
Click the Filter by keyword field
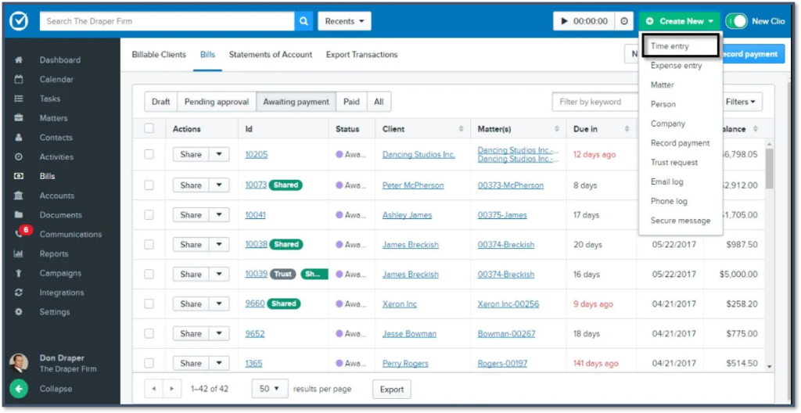click(595, 102)
